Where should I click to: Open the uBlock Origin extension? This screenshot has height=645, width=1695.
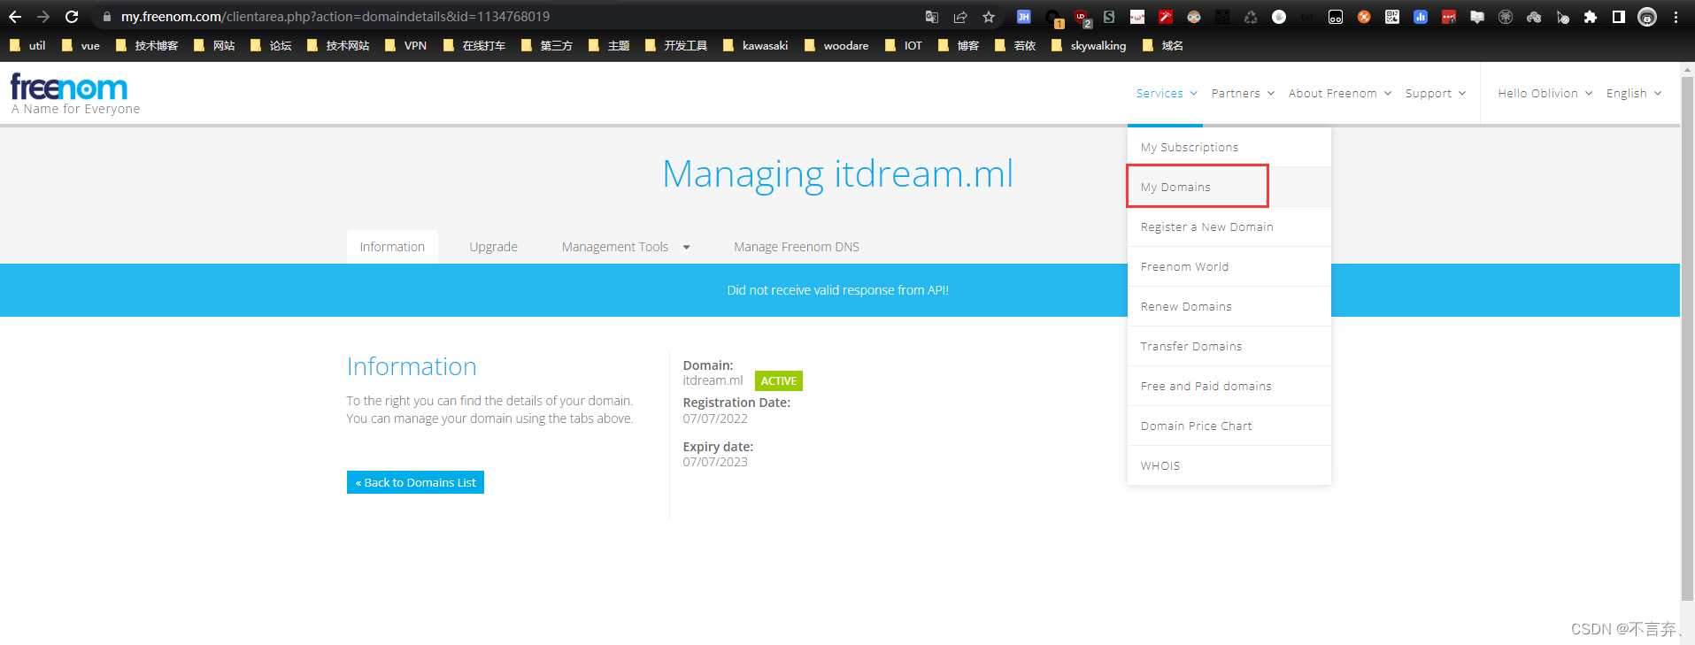pos(1082,17)
